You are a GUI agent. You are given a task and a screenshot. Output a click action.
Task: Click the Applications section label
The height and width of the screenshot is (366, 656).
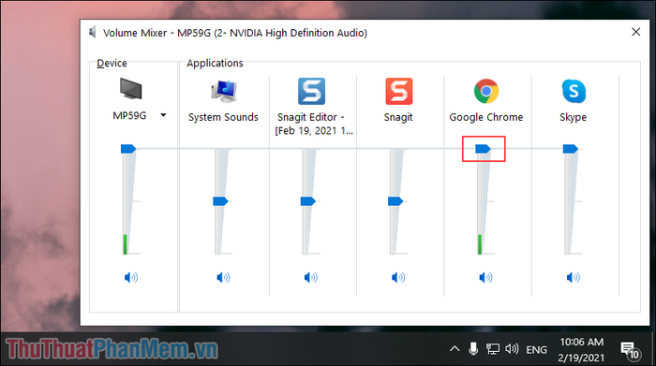[x=215, y=63]
